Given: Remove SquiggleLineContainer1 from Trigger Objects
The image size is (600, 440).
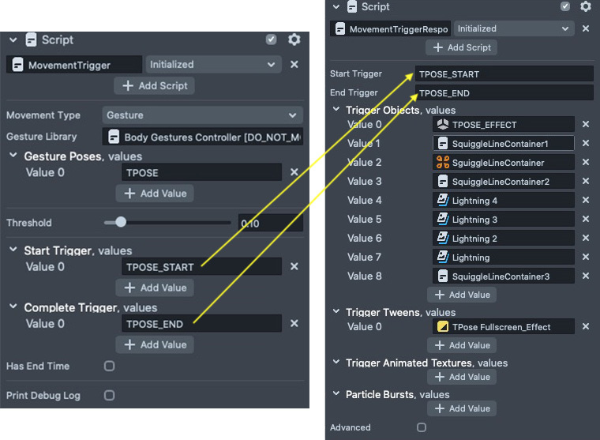Looking at the screenshot, I should coord(586,143).
